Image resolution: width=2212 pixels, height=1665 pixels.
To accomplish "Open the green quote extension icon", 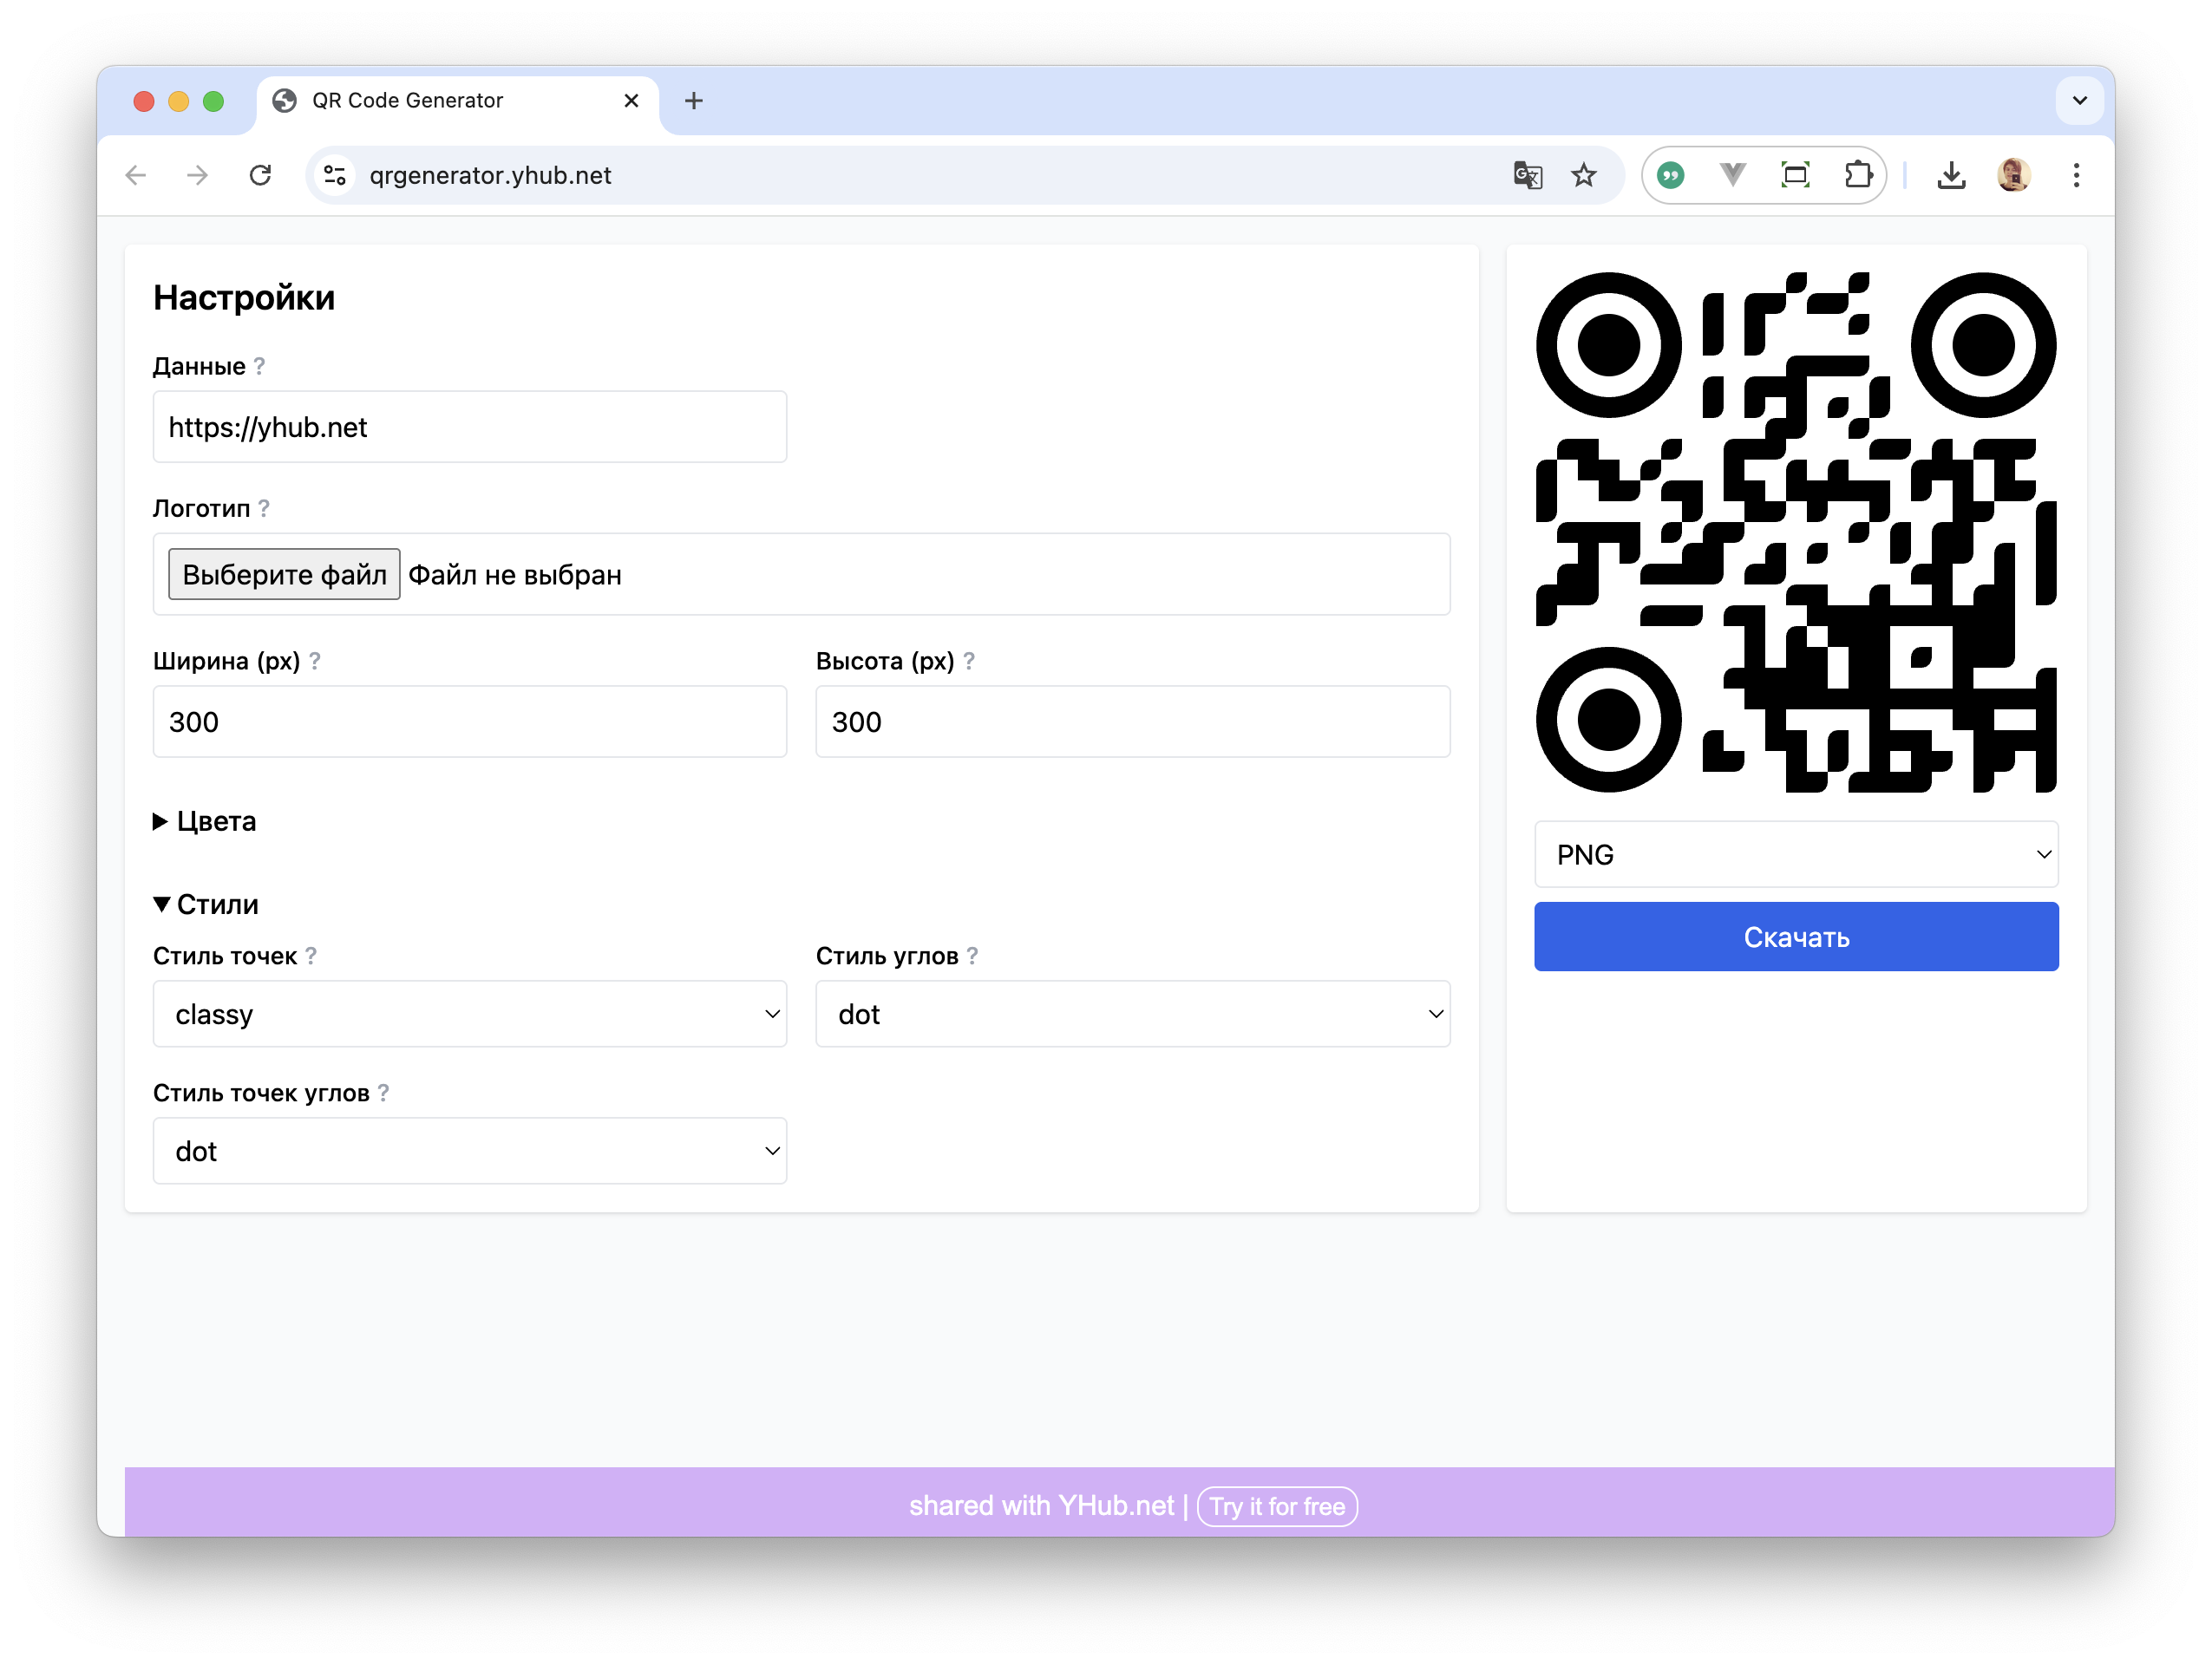I will [x=1670, y=176].
